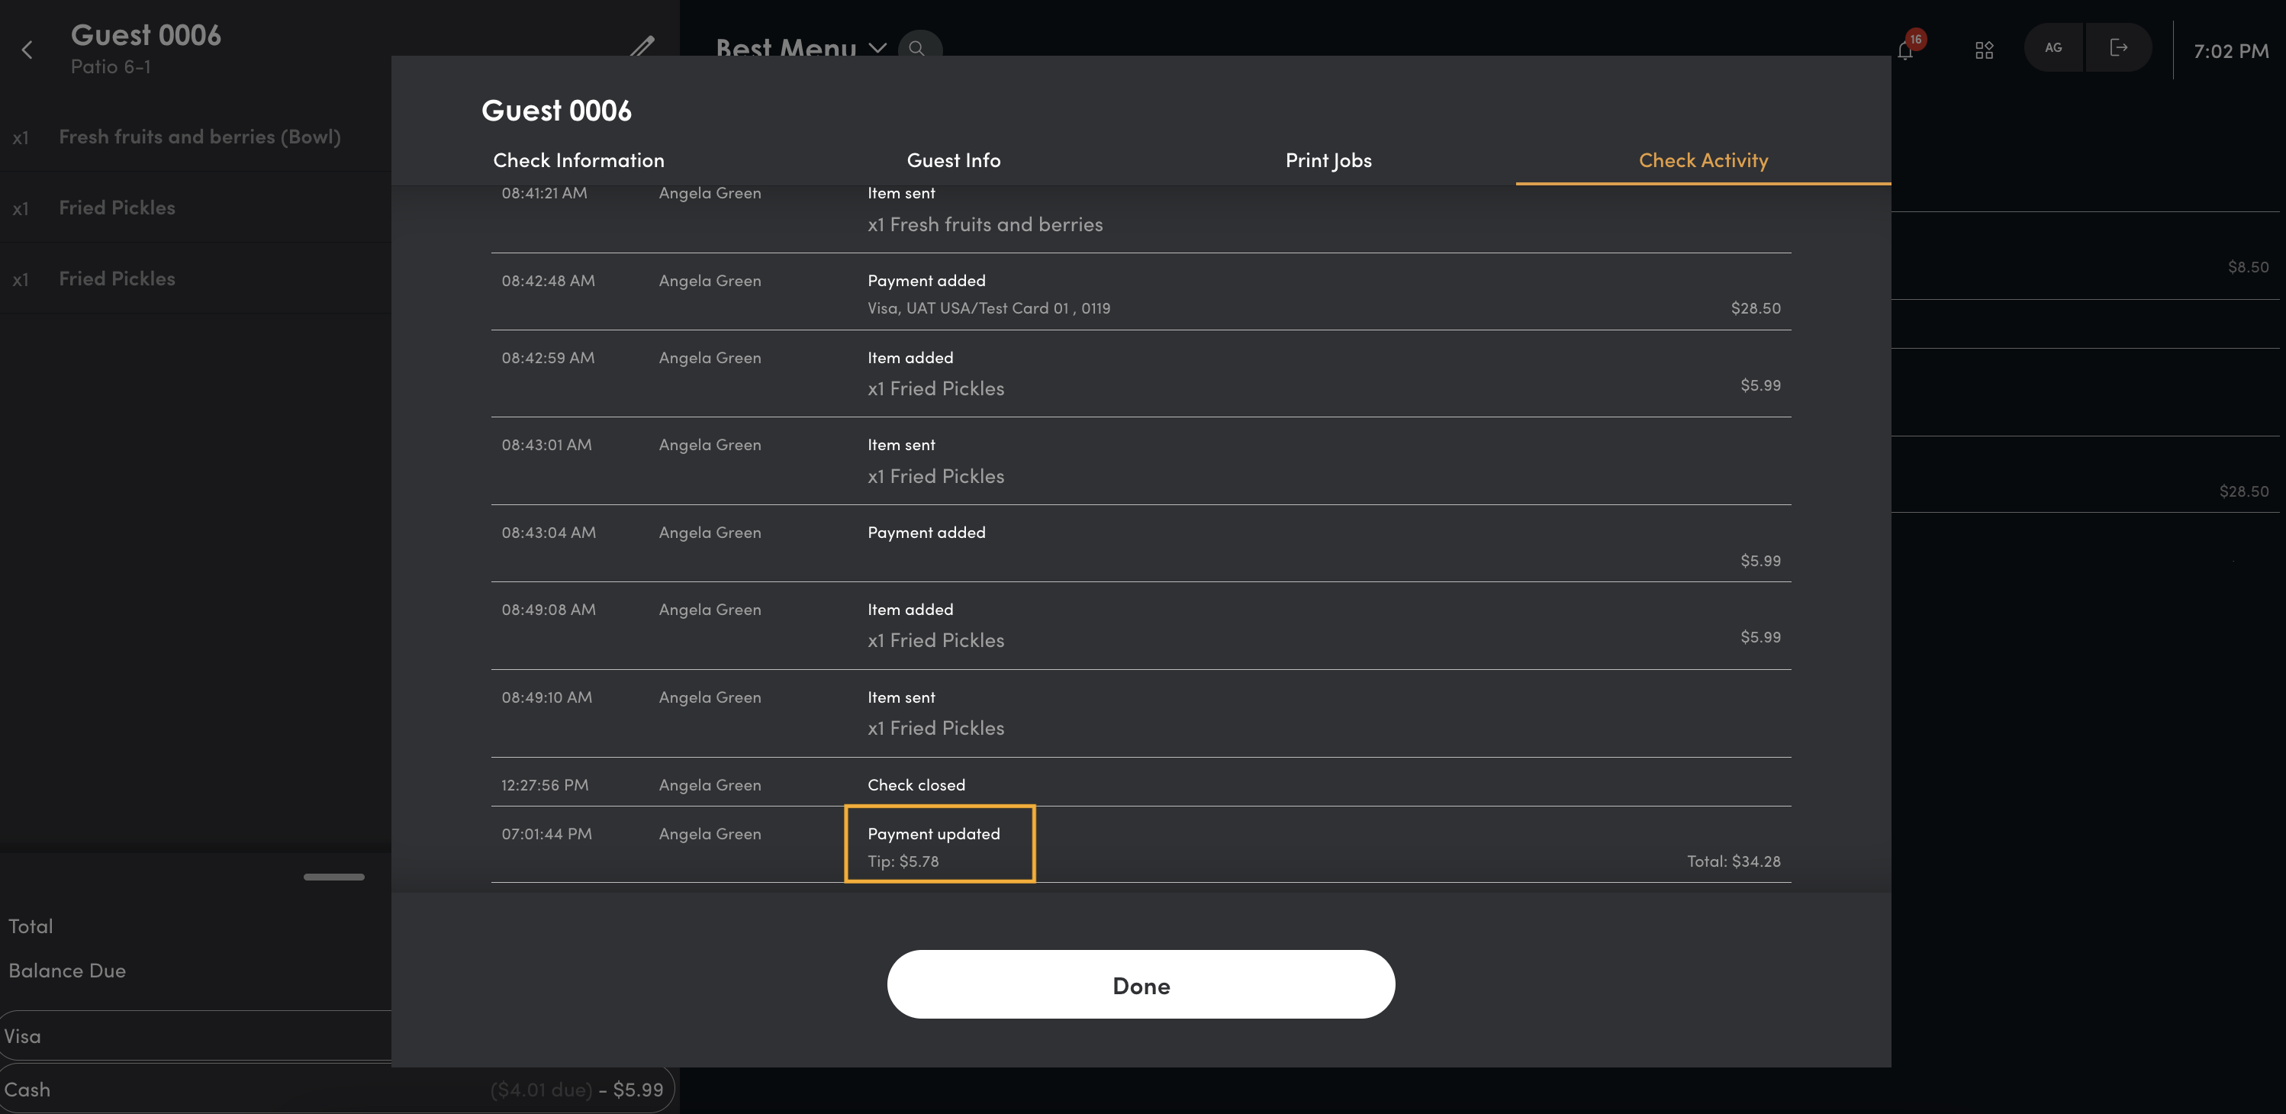Click the pencil edit icon for Guest 0006
This screenshot has width=2286, height=1114.
tap(642, 45)
